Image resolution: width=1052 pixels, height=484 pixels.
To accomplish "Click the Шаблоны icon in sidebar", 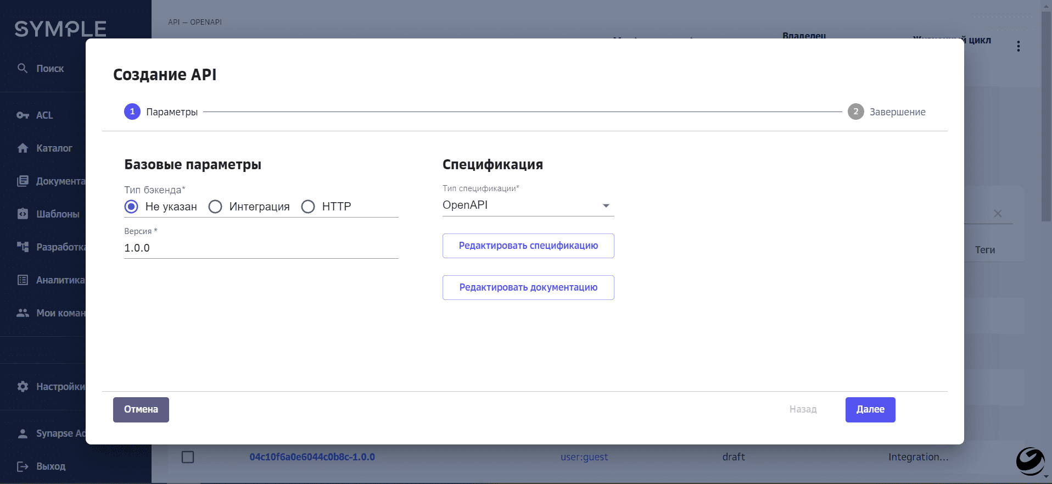I will 23,214.
